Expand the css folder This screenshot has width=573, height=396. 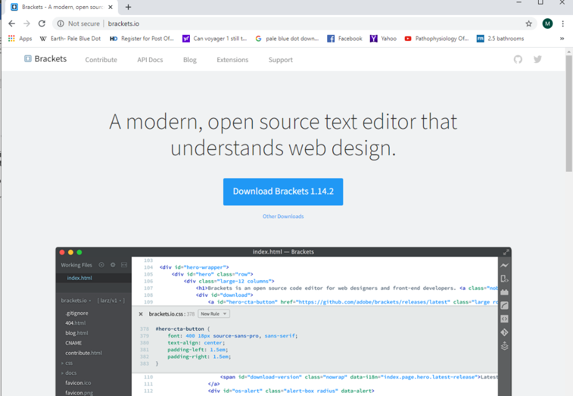pyautogui.click(x=67, y=363)
